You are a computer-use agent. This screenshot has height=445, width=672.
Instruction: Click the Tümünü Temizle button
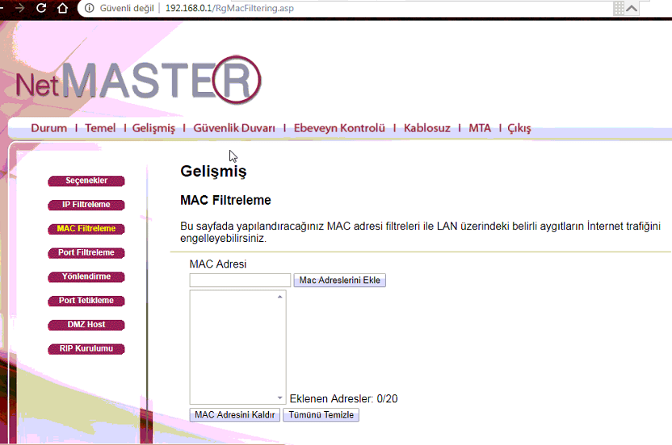pos(321,414)
